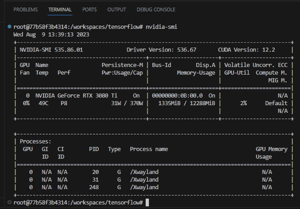Switch to the PROBLEMS tab
300x209 pixels.
click(25, 9)
